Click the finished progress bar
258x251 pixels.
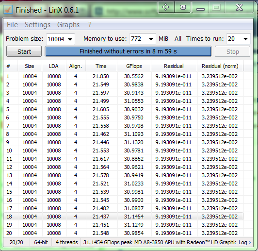point(128,51)
